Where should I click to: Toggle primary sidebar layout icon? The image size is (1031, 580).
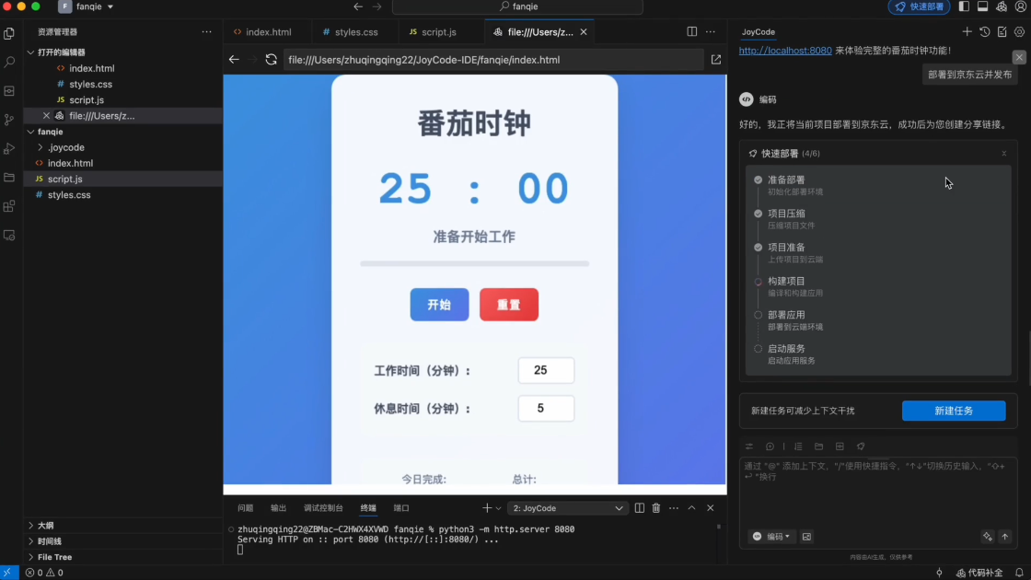click(964, 6)
